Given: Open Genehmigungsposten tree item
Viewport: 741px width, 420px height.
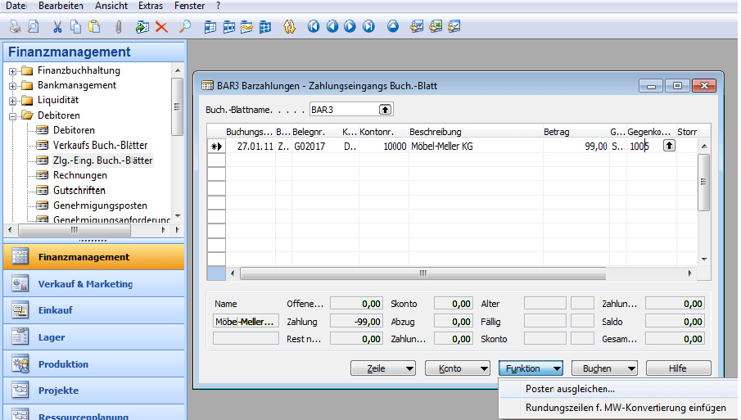Looking at the screenshot, I should tap(100, 205).
